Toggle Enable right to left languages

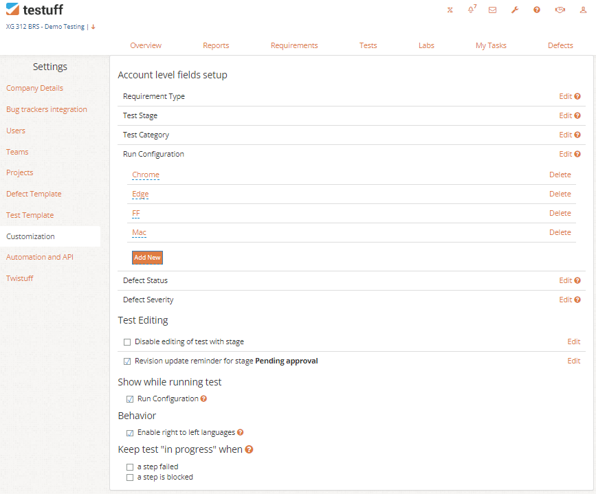point(130,433)
